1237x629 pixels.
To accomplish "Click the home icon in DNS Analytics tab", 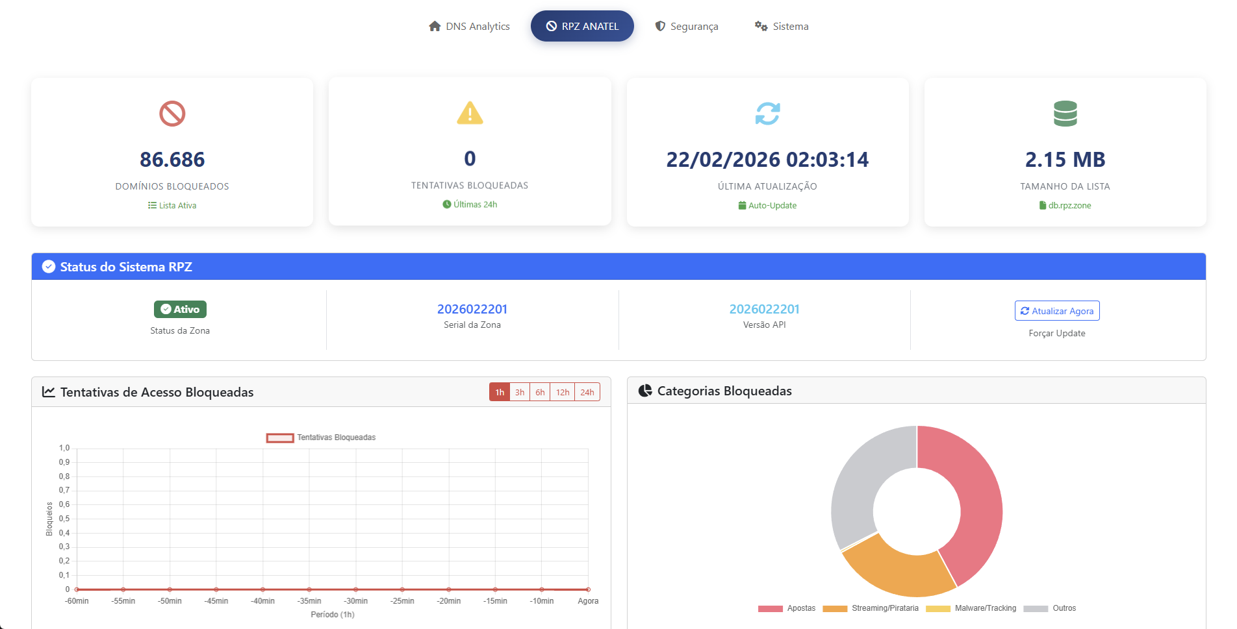I will tap(435, 27).
